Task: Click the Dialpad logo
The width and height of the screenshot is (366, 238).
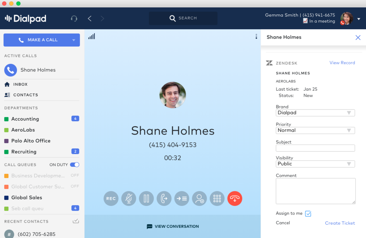Action: 26,19
